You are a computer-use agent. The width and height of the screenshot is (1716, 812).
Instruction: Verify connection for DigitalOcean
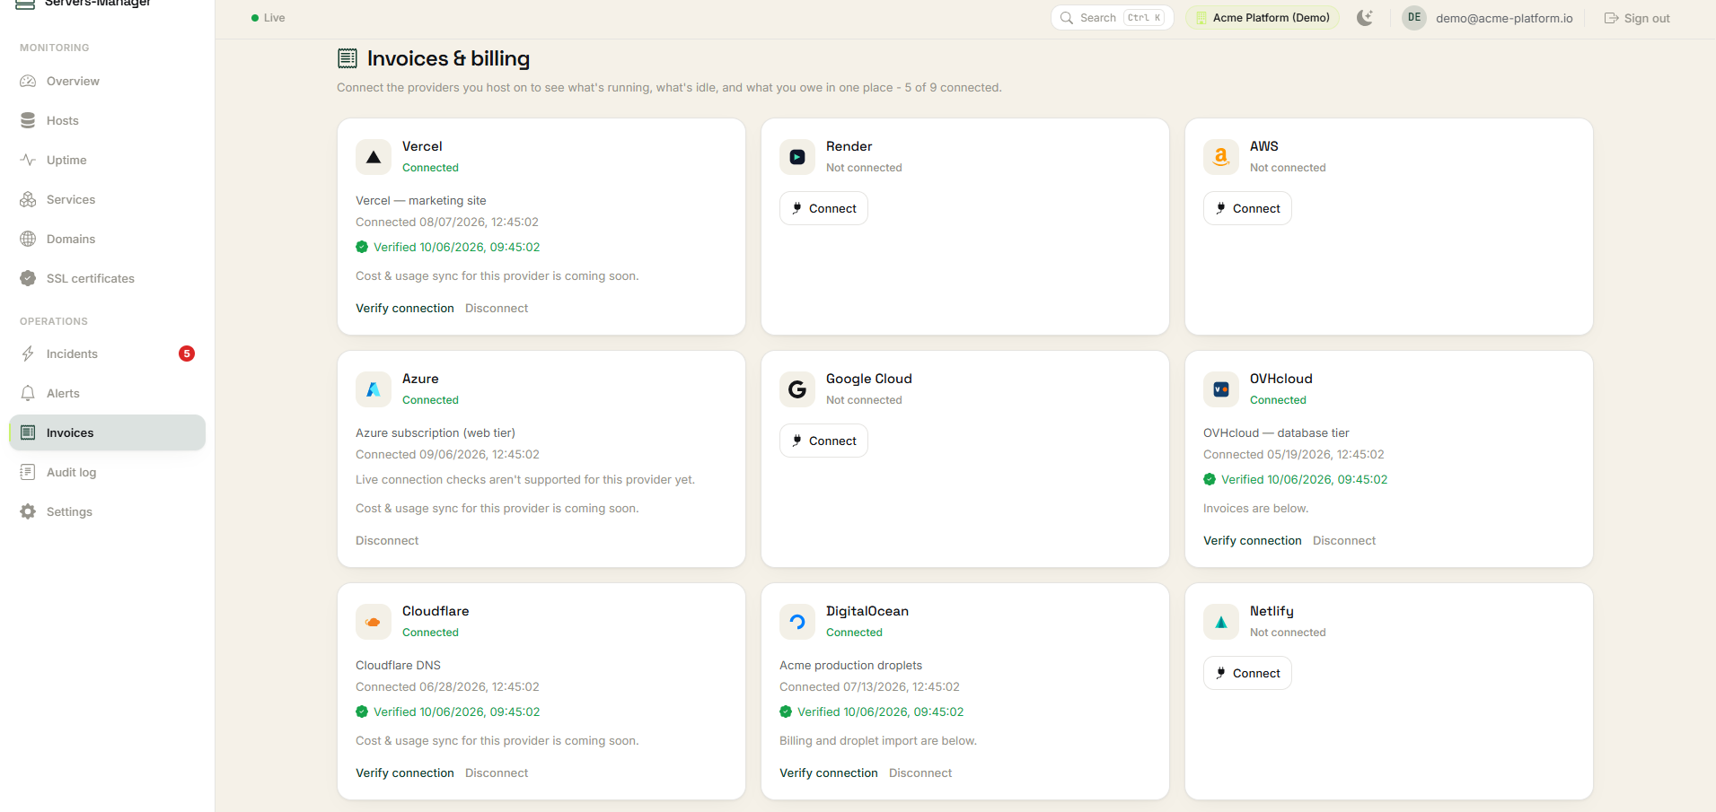pyautogui.click(x=829, y=773)
